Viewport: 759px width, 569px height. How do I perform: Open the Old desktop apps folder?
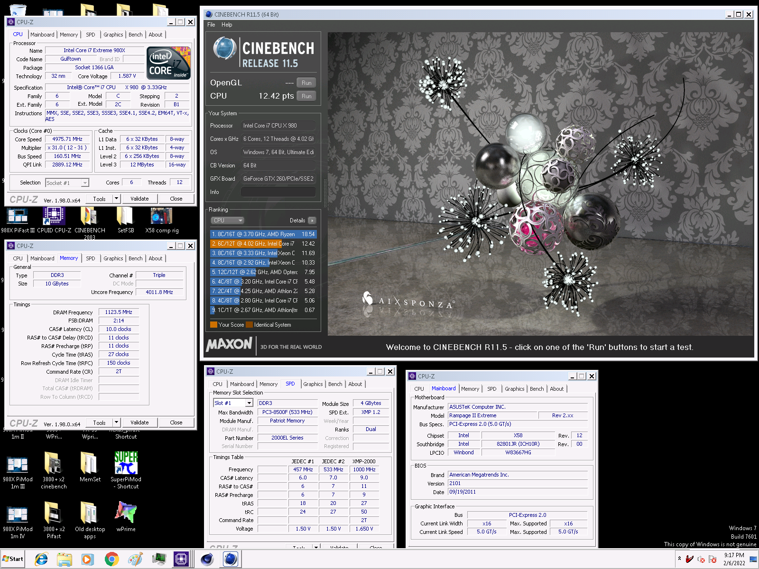[x=90, y=520]
